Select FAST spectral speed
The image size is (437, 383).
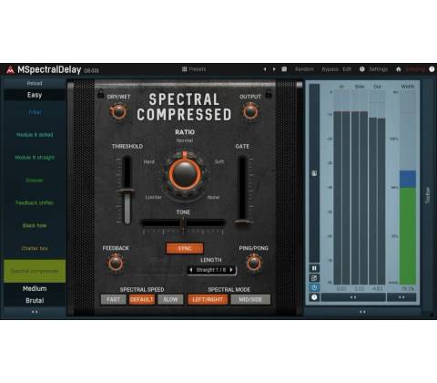tap(113, 299)
